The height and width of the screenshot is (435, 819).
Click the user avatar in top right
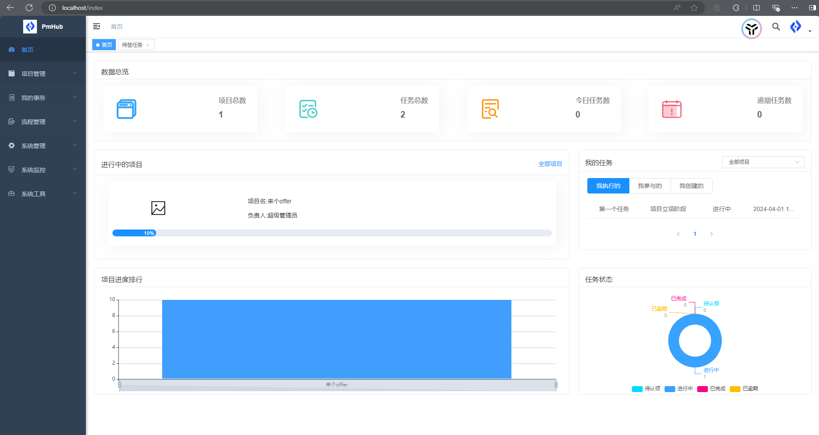pyautogui.click(x=751, y=28)
